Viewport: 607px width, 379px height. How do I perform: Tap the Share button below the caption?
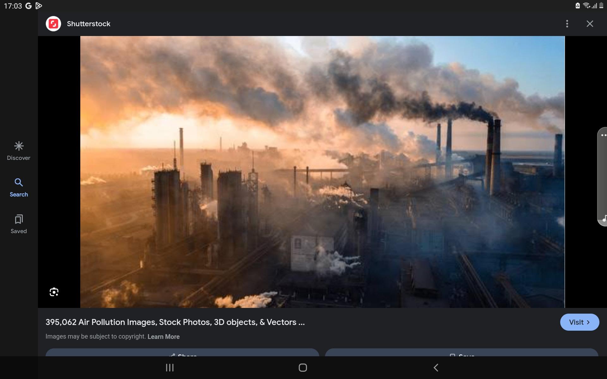click(182, 353)
